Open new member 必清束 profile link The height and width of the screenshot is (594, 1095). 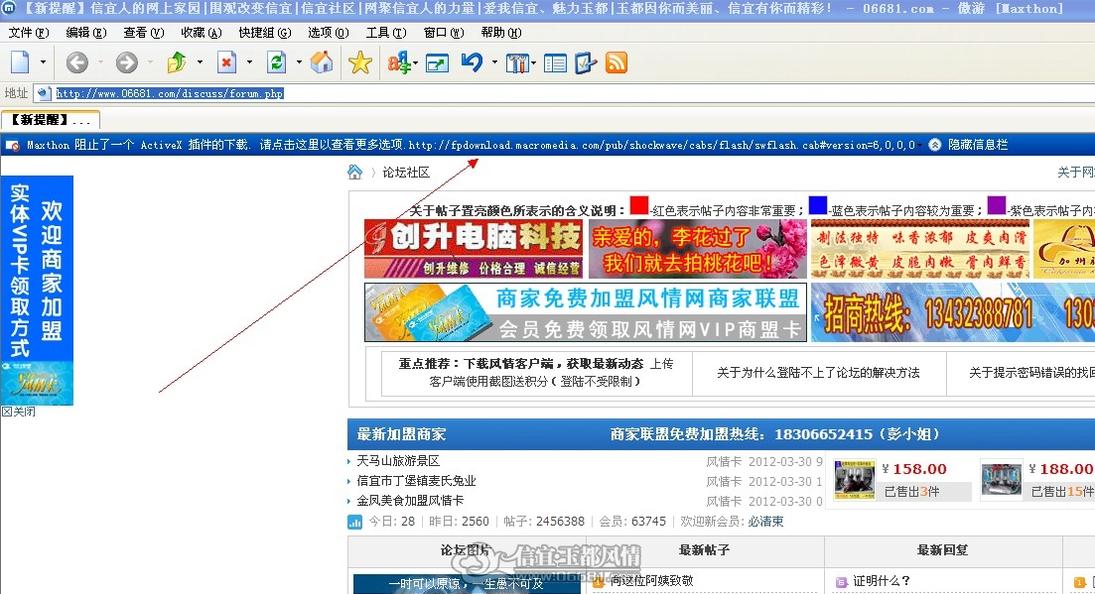[x=765, y=522]
